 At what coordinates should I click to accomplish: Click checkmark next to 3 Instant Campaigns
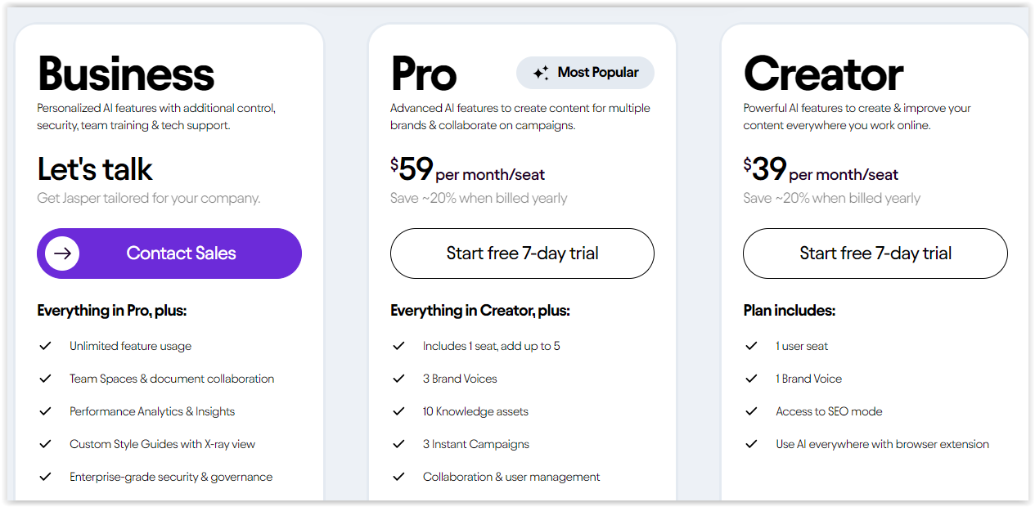(x=399, y=444)
